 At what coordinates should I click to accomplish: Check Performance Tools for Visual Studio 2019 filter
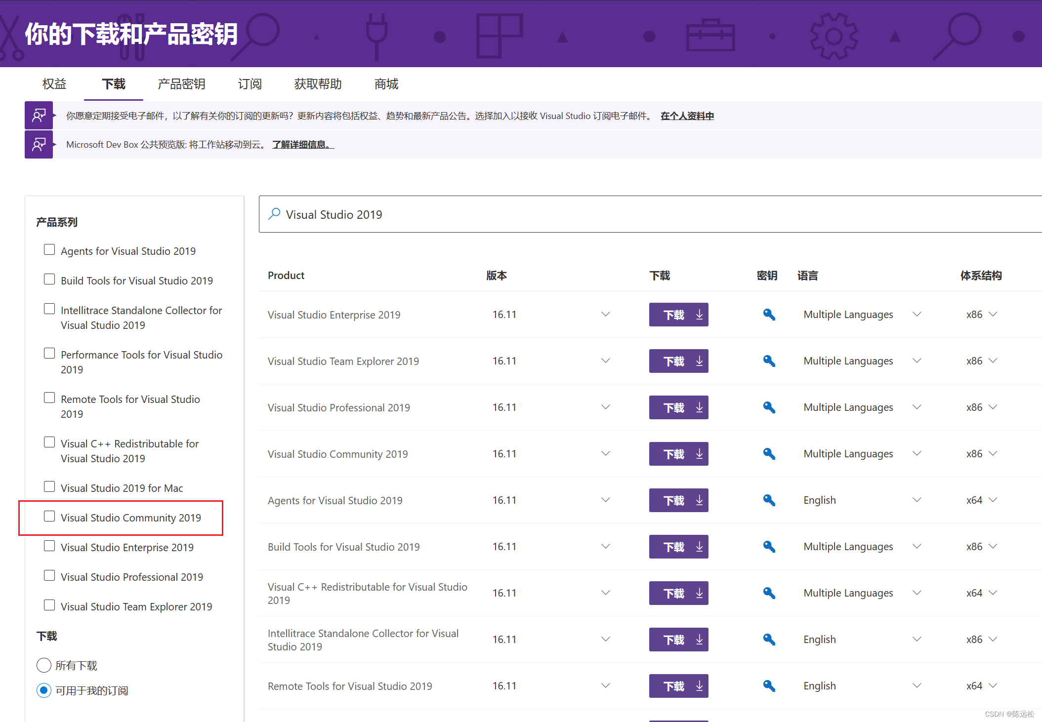pyautogui.click(x=49, y=353)
